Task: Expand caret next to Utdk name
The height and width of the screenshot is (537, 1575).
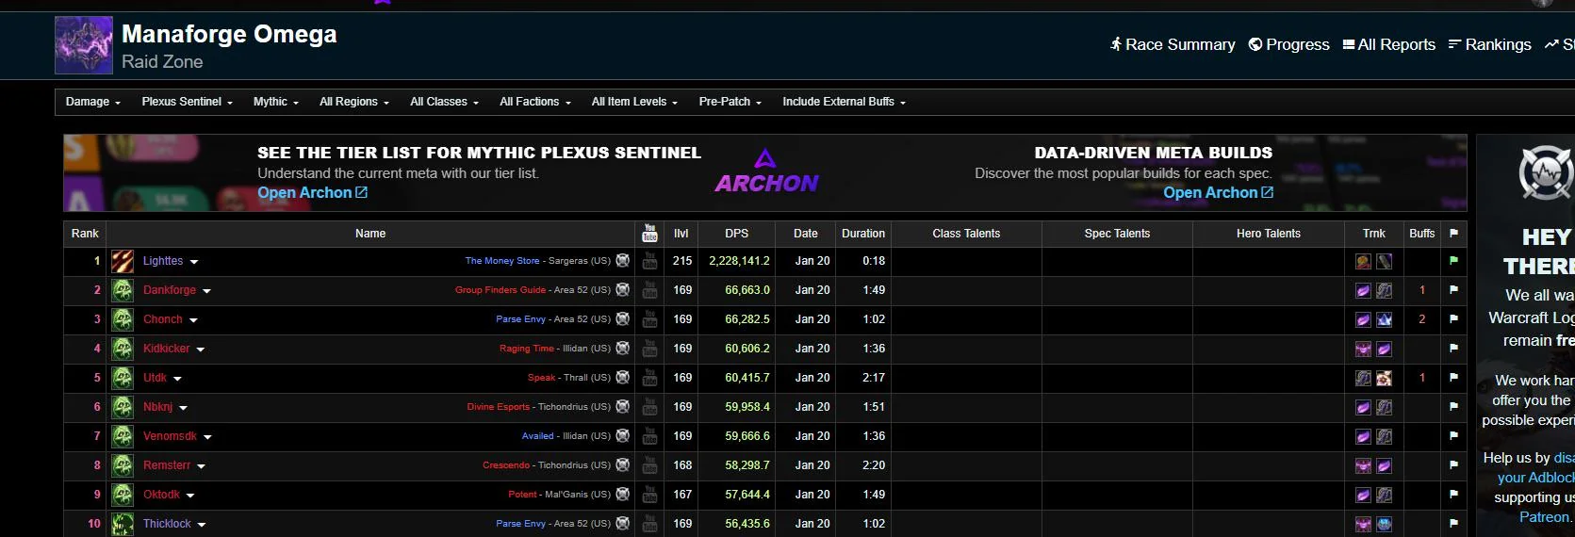Action: [x=177, y=379]
